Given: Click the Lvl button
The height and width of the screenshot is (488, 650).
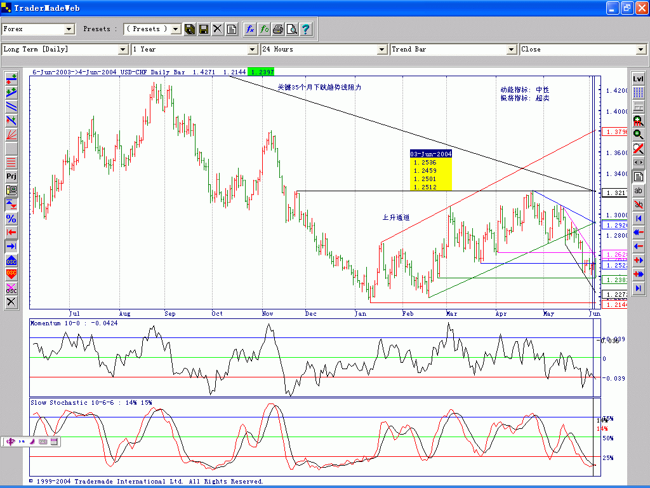Looking at the screenshot, I should 639,78.
